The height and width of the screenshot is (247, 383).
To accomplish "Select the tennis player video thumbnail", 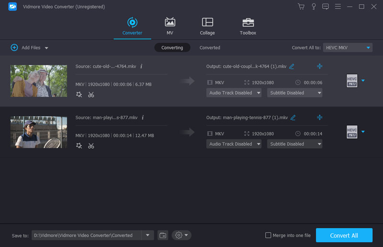I will (x=39, y=132).
